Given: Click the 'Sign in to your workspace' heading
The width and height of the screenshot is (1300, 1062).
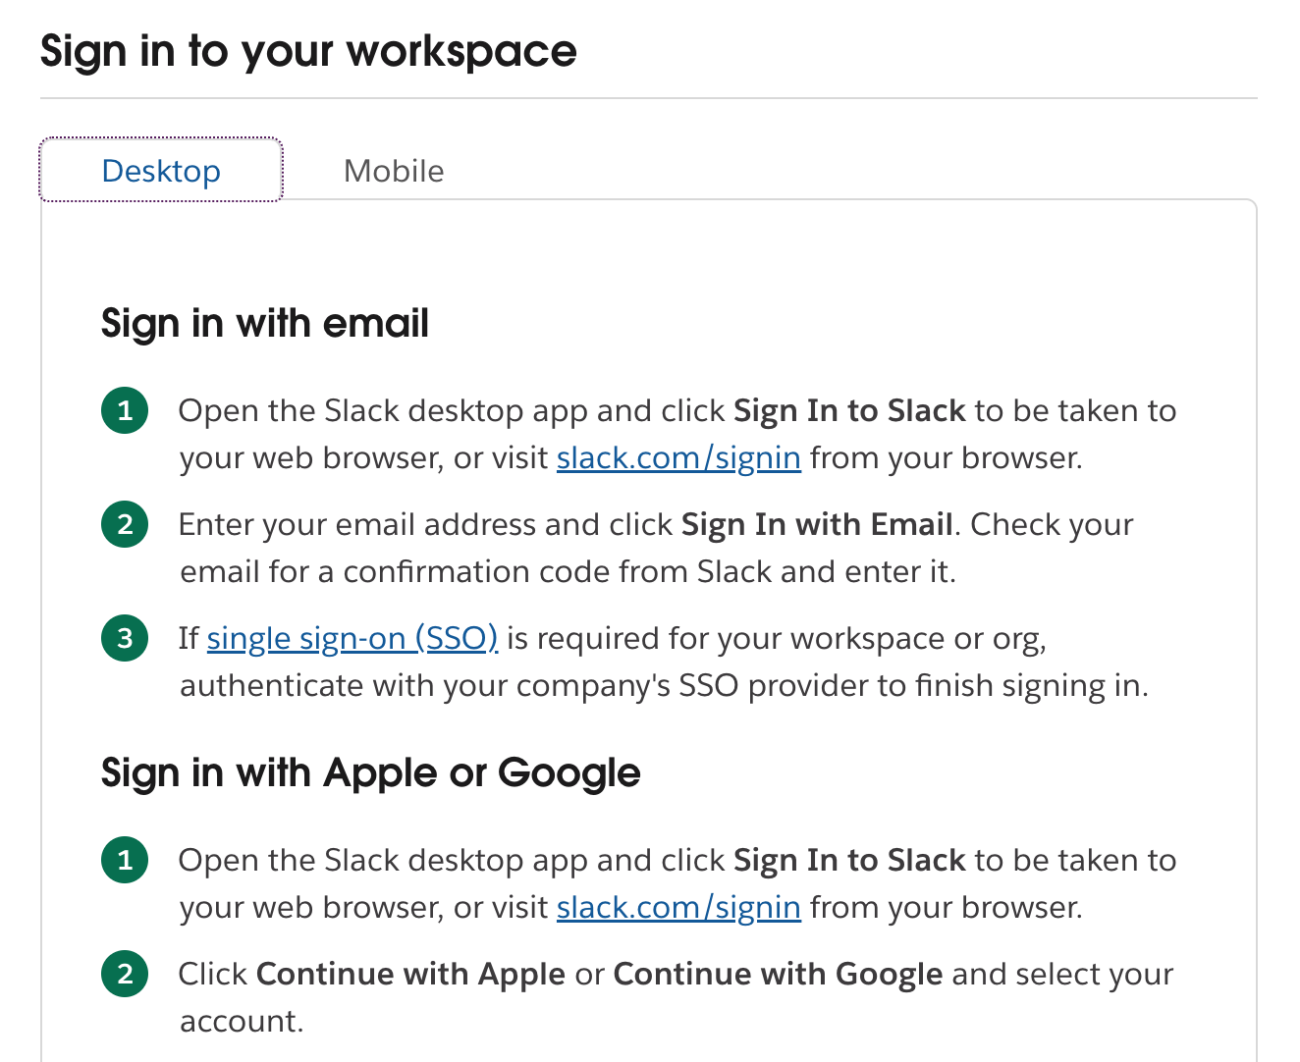Looking at the screenshot, I should tap(308, 52).
